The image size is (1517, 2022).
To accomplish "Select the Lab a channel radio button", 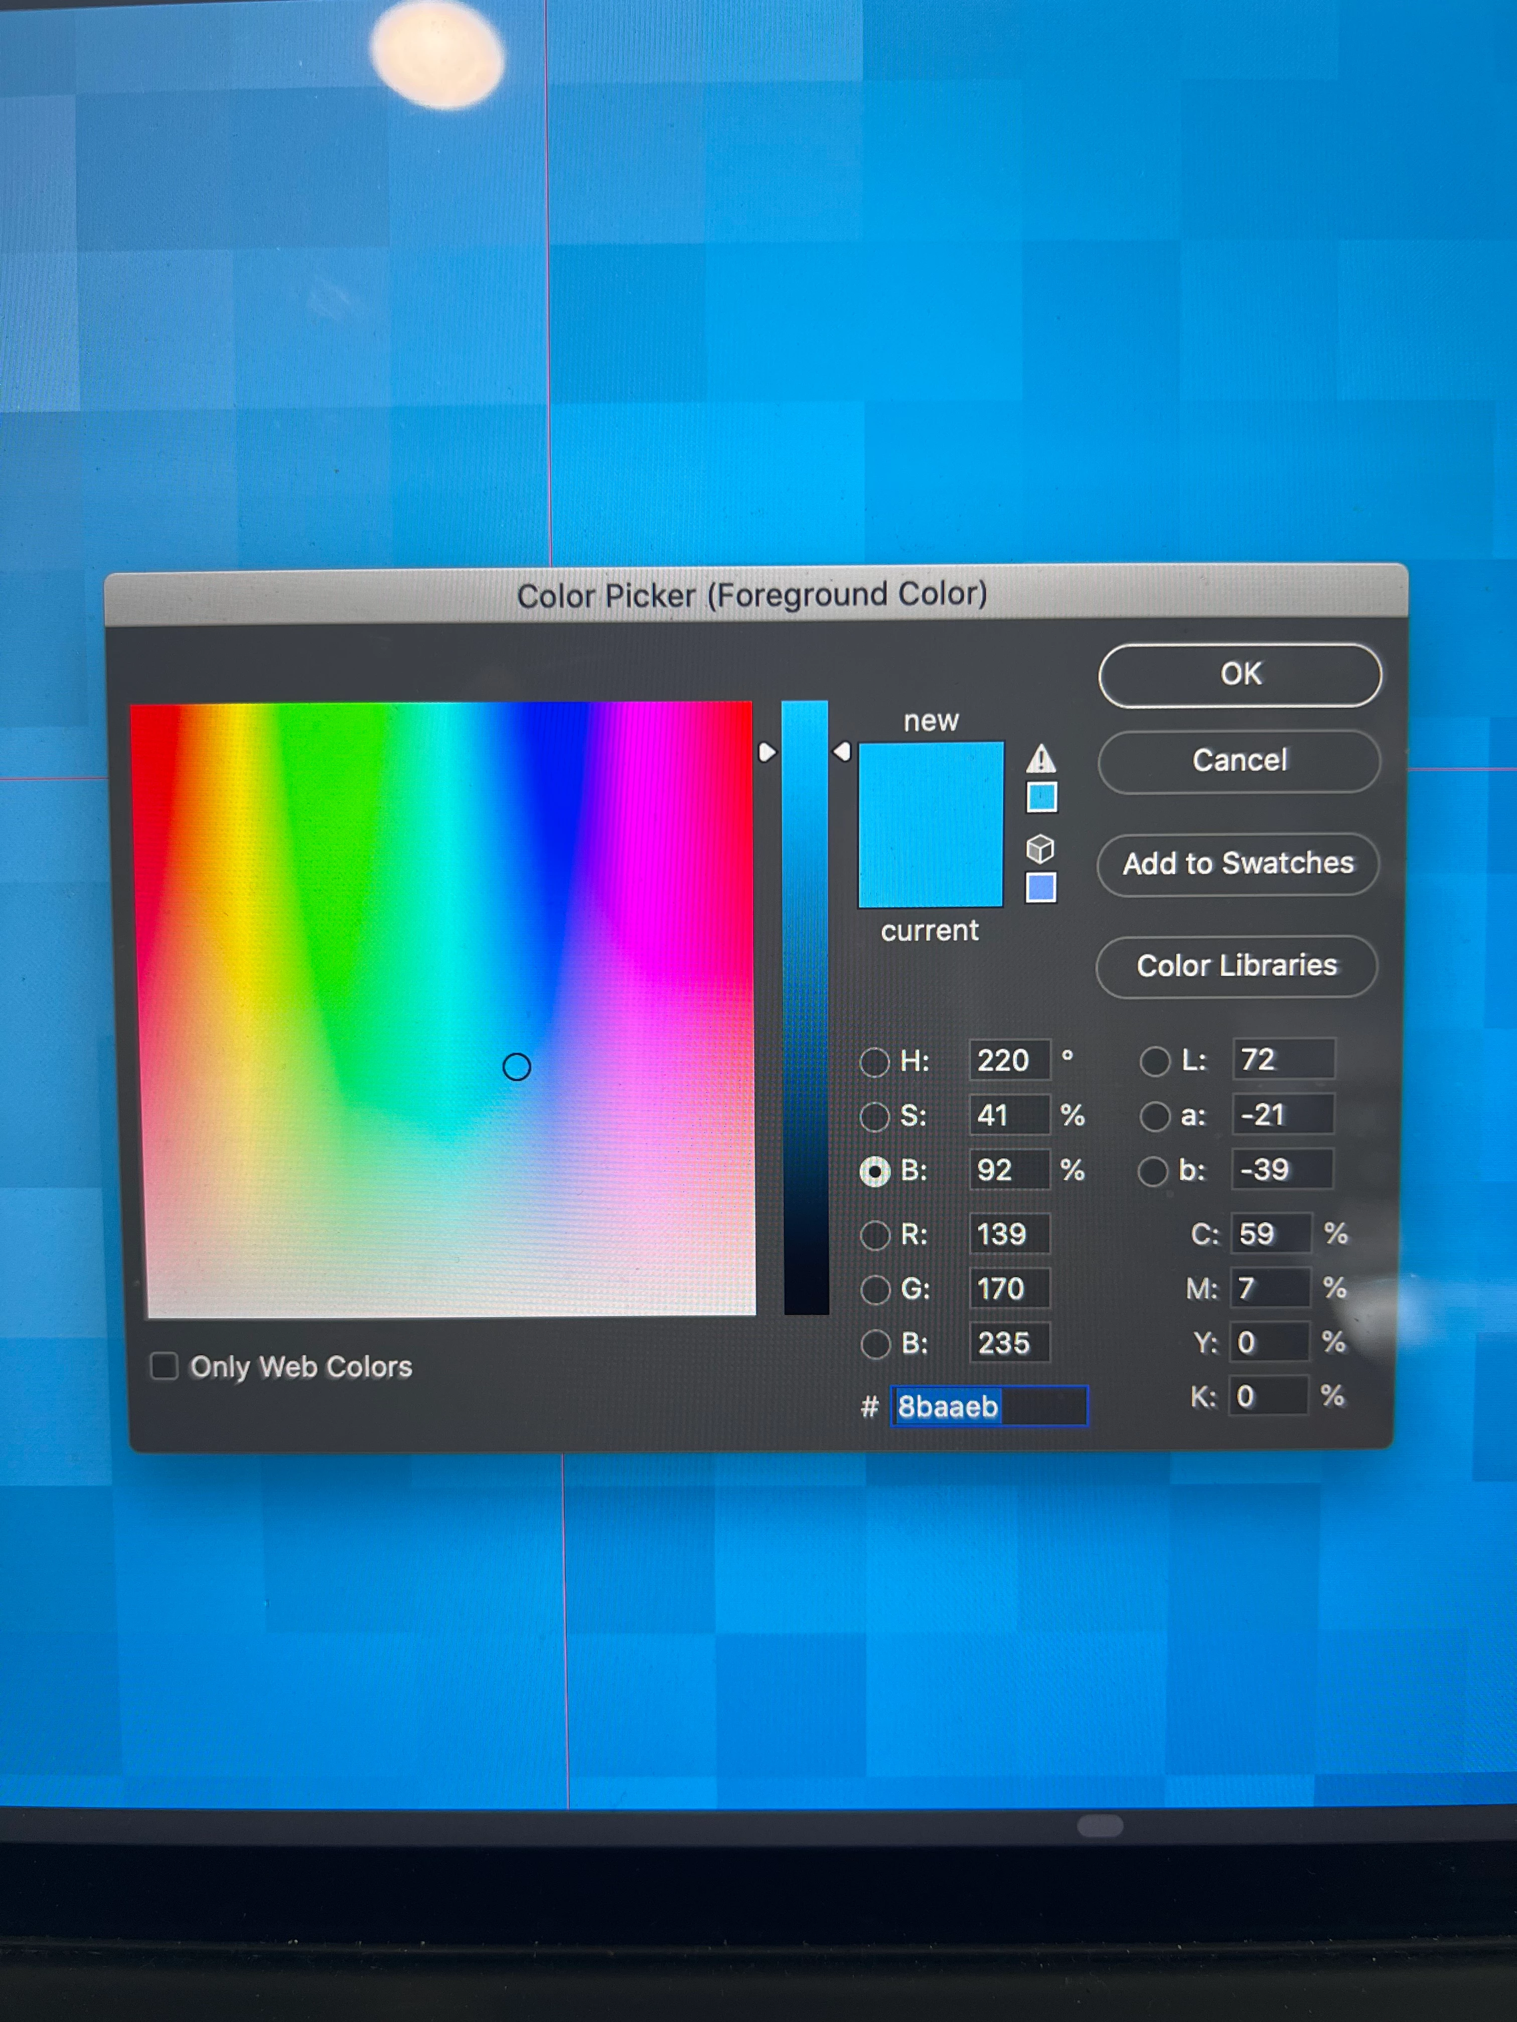I will coord(1155,1116).
